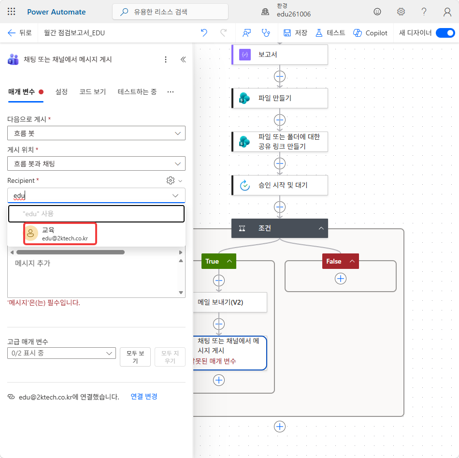Image resolution: width=459 pixels, height=458 pixels.
Task: Open the 게시 위치 dropdown
Action: tap(96, 163)
